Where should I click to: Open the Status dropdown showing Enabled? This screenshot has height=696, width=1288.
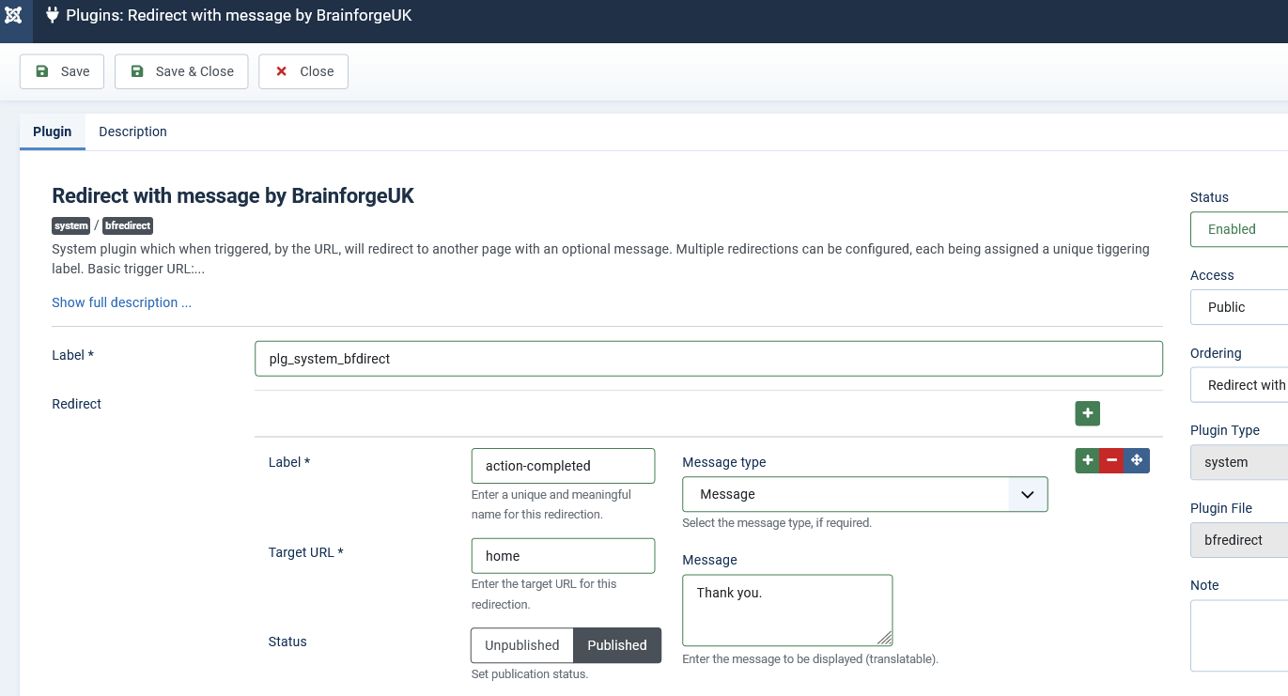click(1238, 229)
